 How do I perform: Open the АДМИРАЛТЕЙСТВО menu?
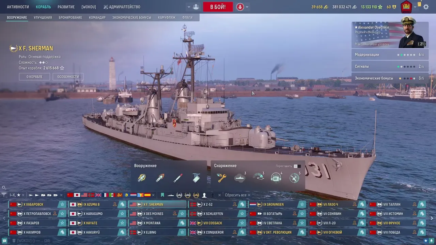click(122, 7)
